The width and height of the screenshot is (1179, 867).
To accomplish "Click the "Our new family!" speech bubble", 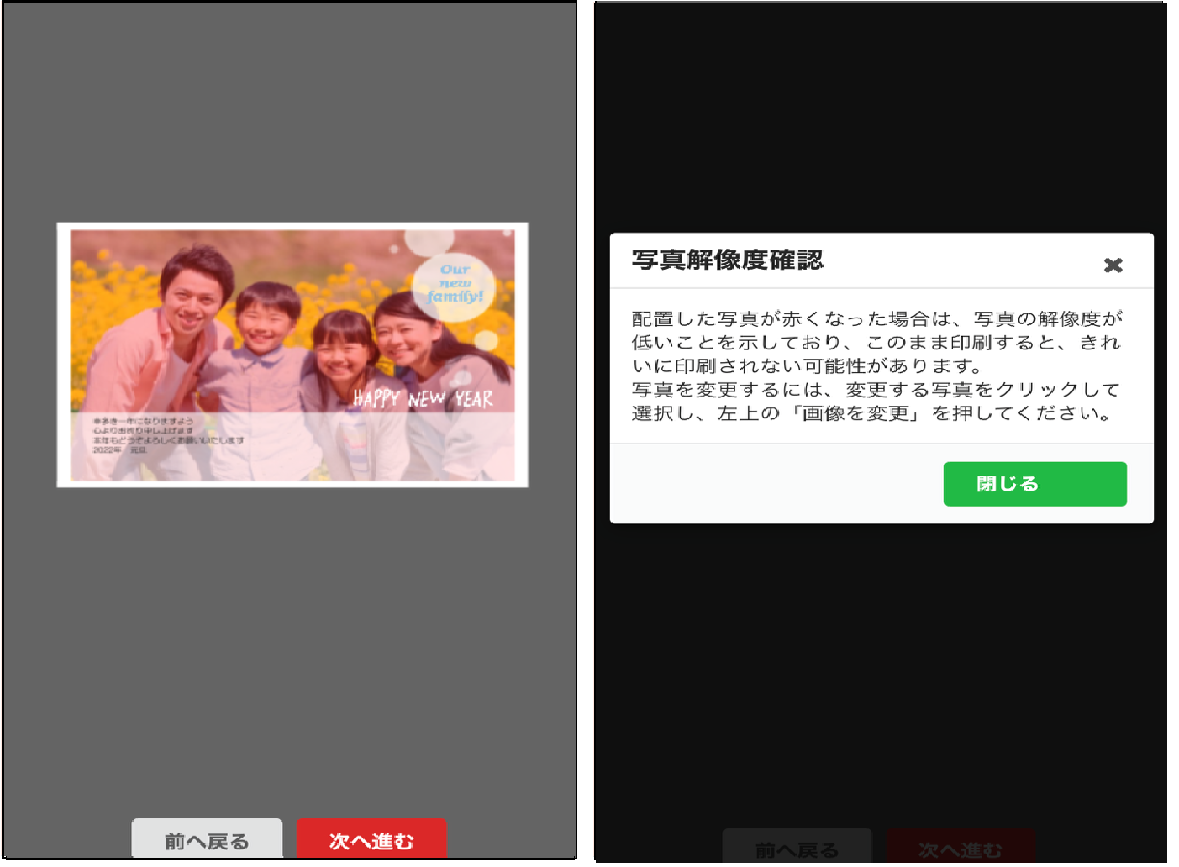I will click(x=455, y=284).
